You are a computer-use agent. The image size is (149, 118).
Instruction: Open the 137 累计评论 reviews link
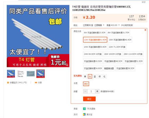131,18
